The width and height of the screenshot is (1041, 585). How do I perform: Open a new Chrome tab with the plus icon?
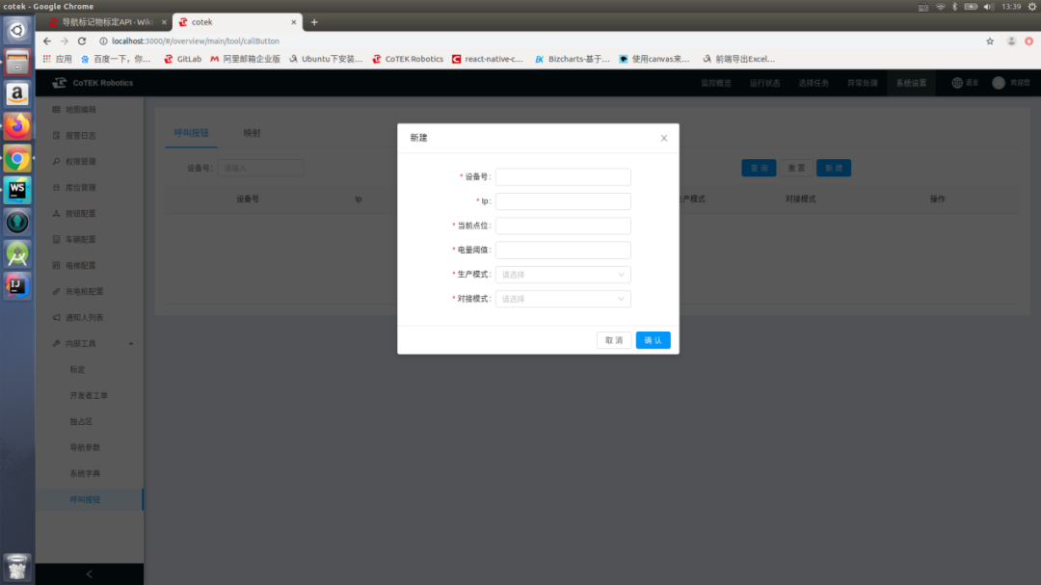(314, 22)
